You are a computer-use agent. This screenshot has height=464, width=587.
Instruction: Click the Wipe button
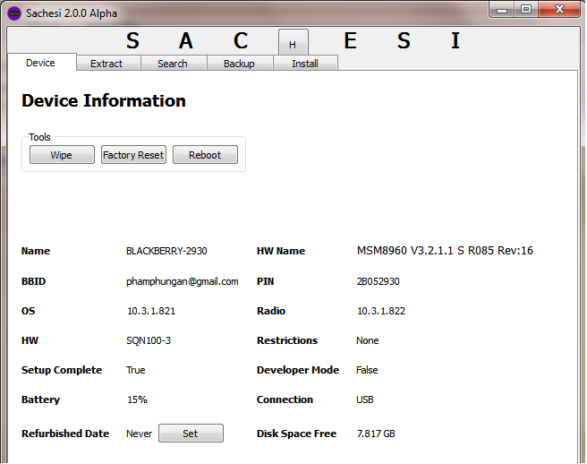click(62, 155)
